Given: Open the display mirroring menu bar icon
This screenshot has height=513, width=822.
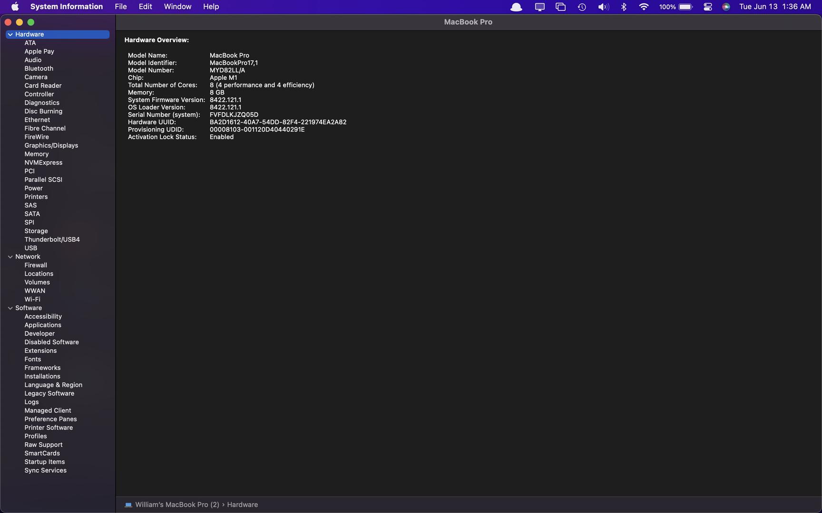Looking at the screenshot, I should pyautogui.click(x=539, y=7).
